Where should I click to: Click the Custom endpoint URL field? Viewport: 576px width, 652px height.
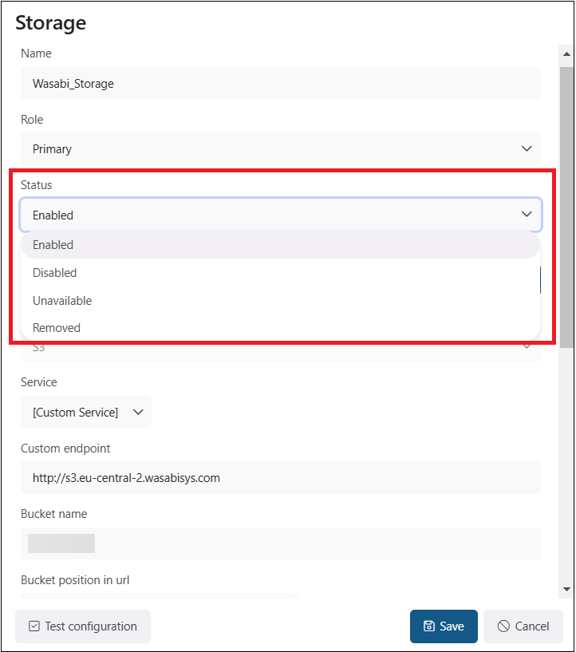click(x=280, y=478)
